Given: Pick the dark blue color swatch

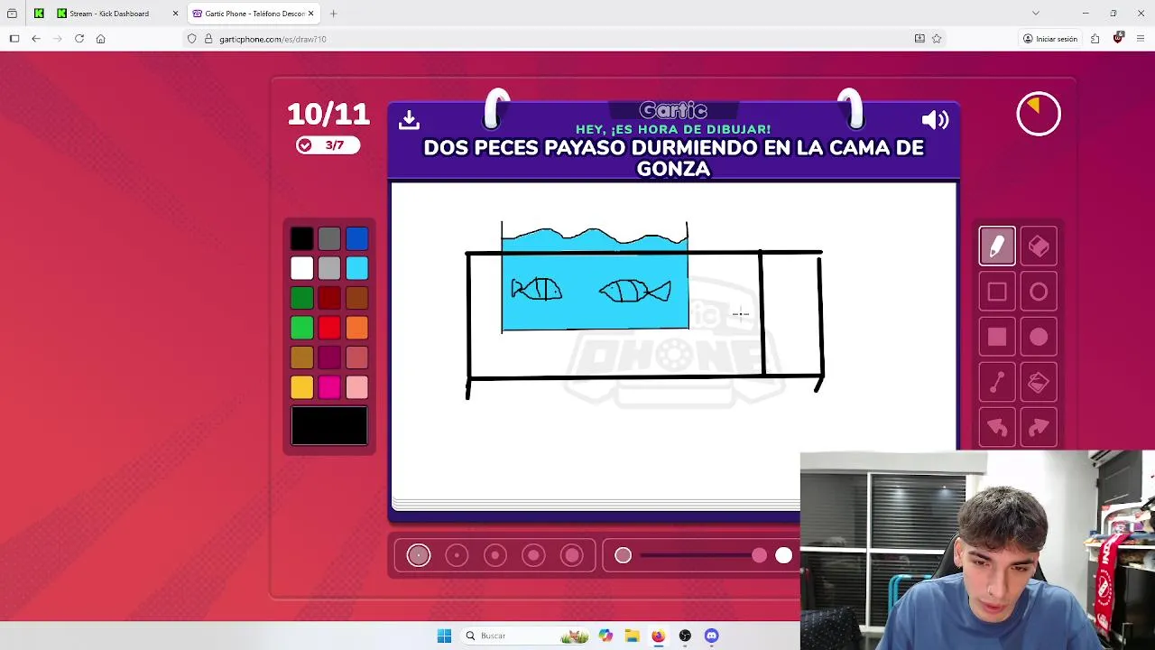Looking at the screenshot, I should click(x=357, y=238).
